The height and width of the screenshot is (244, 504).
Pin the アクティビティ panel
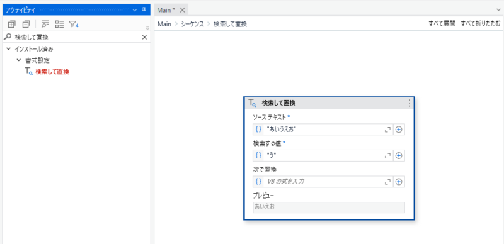coord(144,10)
